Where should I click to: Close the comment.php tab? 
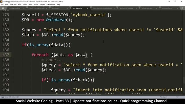177,8
